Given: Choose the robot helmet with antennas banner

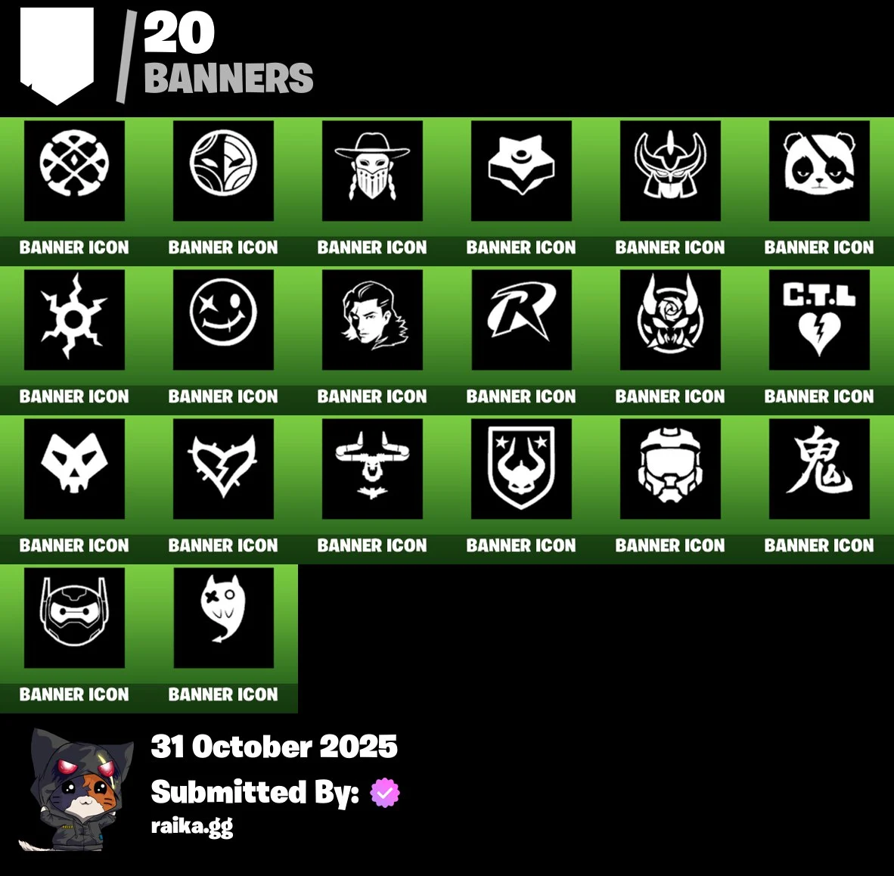Looking at the screenshot, I should pos(74,617).
